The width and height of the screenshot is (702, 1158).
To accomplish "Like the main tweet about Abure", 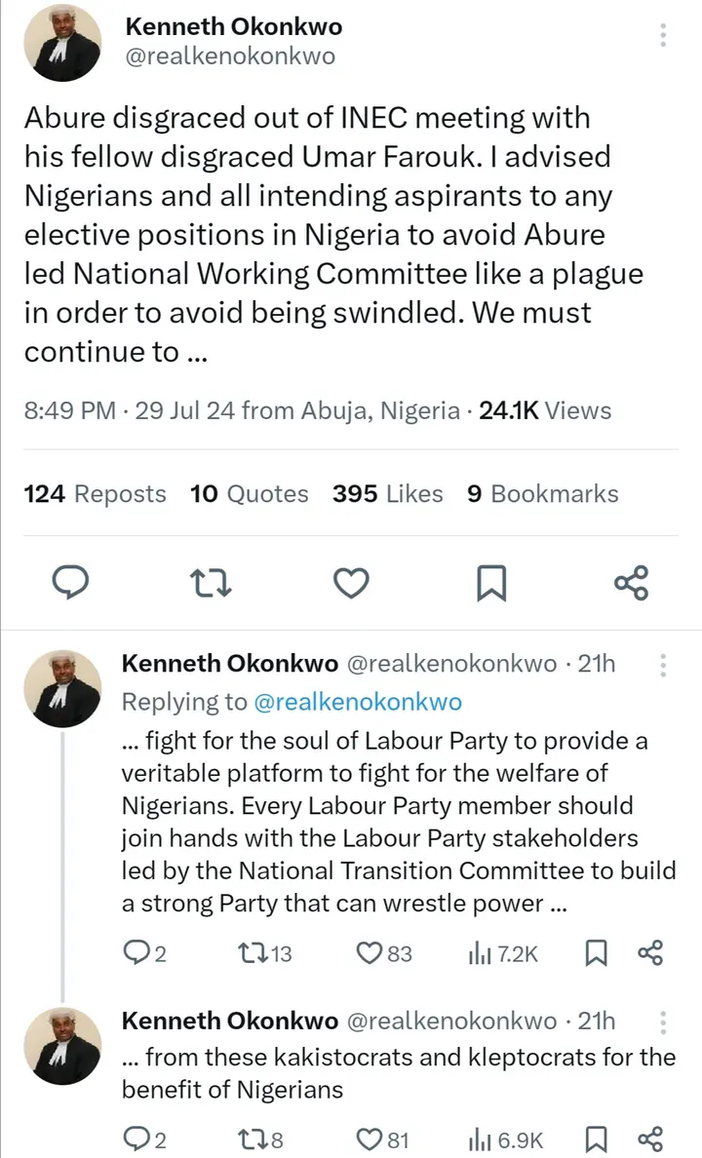I will coord(351,583).
